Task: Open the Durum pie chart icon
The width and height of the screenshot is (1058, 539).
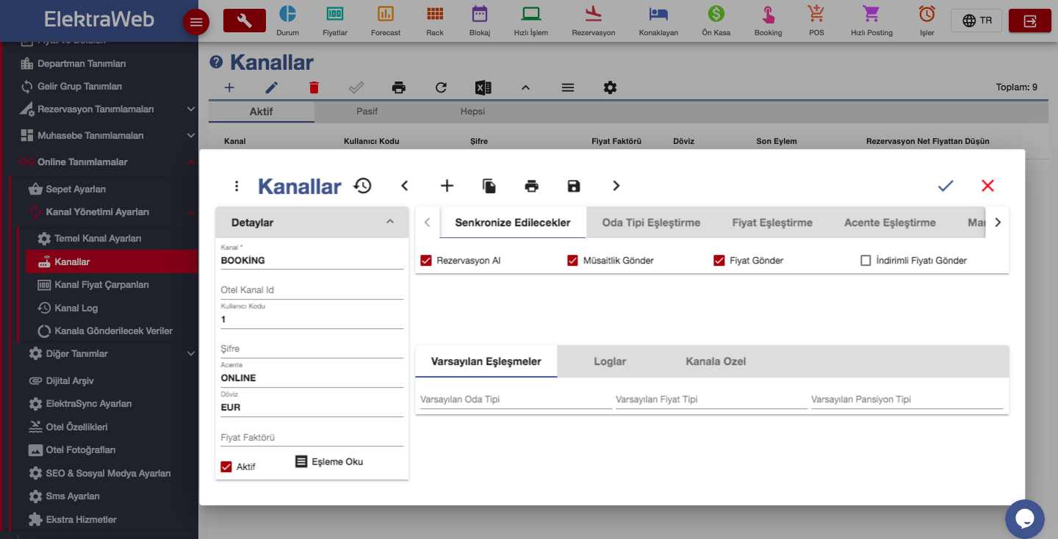Action: pyautogui.click(x=287, y=14)
